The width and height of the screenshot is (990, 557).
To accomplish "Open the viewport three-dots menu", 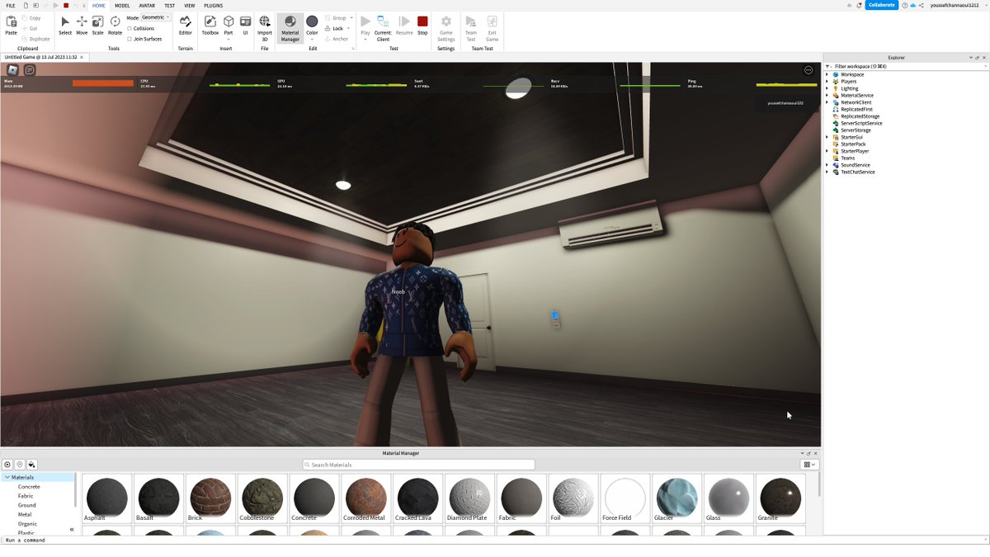I will [x=808, y=70].
